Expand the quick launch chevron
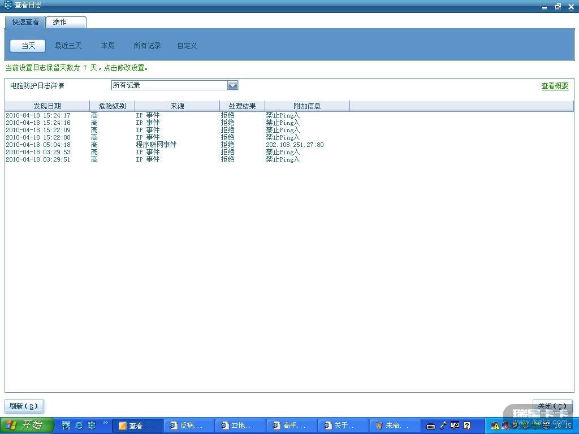The width and height of the screenshot is (579, 434). tap(106, 423)
